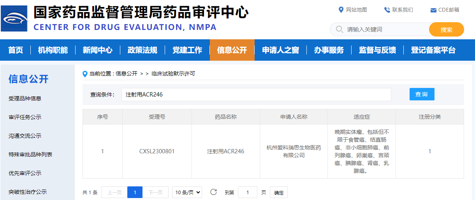
Task: Click the current location pin icon
Action: click(x=85, y=74)
